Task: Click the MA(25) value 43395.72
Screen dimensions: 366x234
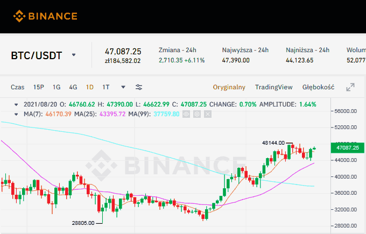Action: pos(112,114)
